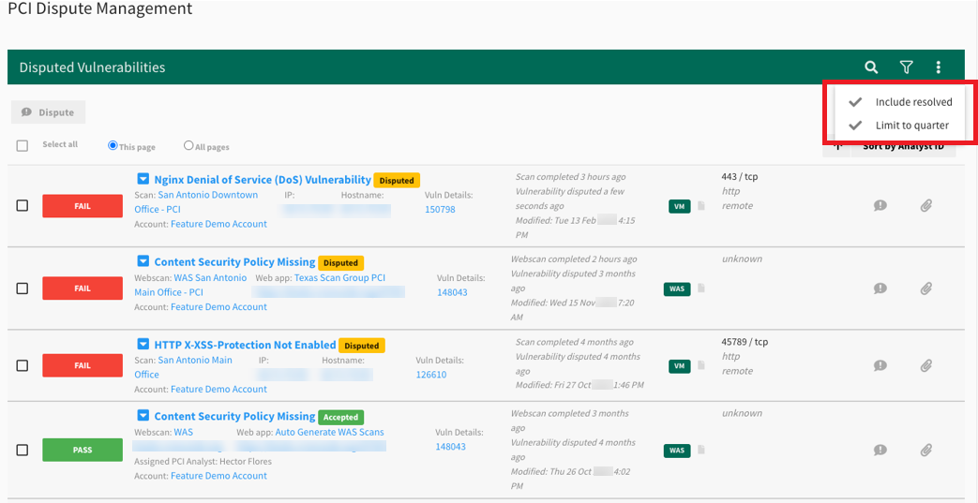The height and width of the screenshot is (503, 978).
Task: Tick checkbox for the PASS row
Action: (x=23, y=451)
